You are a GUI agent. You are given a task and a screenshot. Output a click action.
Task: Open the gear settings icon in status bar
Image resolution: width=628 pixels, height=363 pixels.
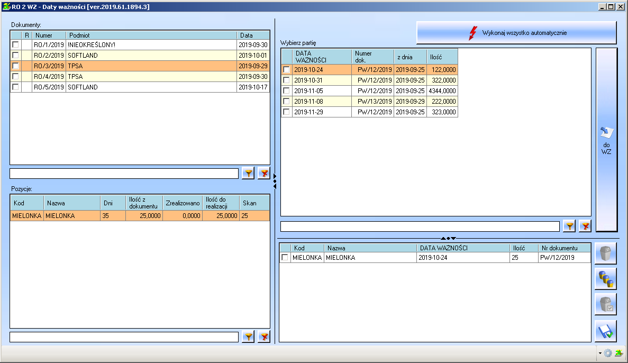click(x=608, y=353)
